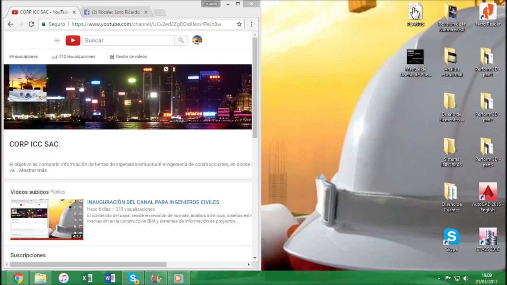Open iTunes from the taskbar
The image size is (507, 285).
click(63, 278)
